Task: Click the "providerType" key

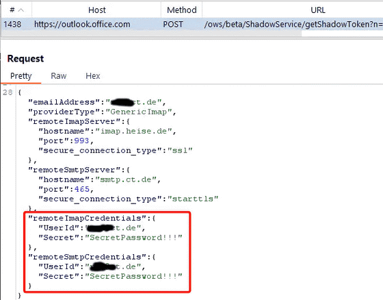Action: (x=64, y=112)
